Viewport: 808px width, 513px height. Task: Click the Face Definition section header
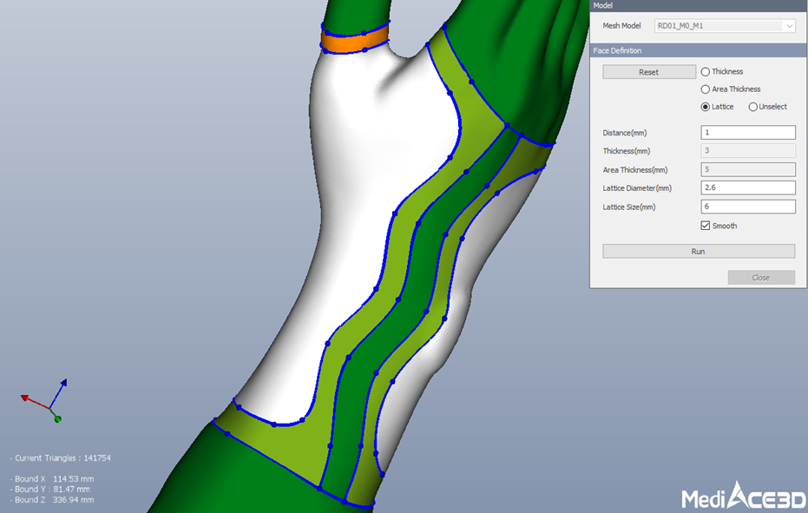coord(699,50)
